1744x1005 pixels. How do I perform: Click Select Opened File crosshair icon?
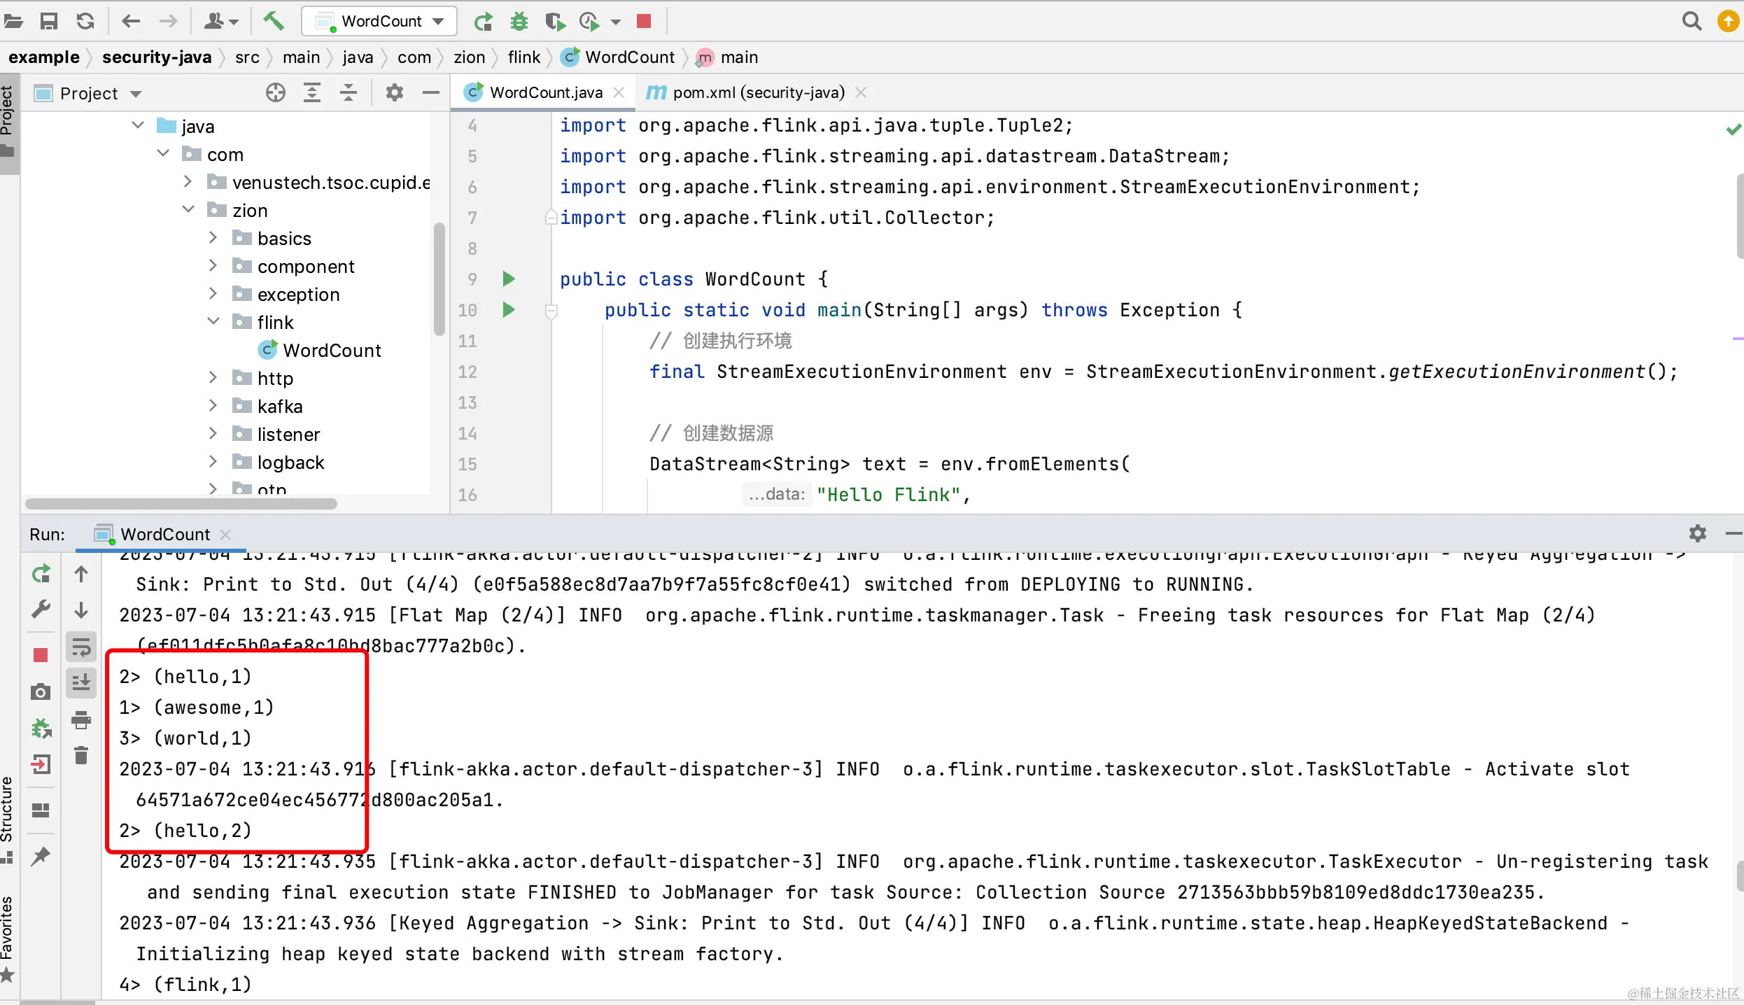pyautogui.click(x=276, y=92)
